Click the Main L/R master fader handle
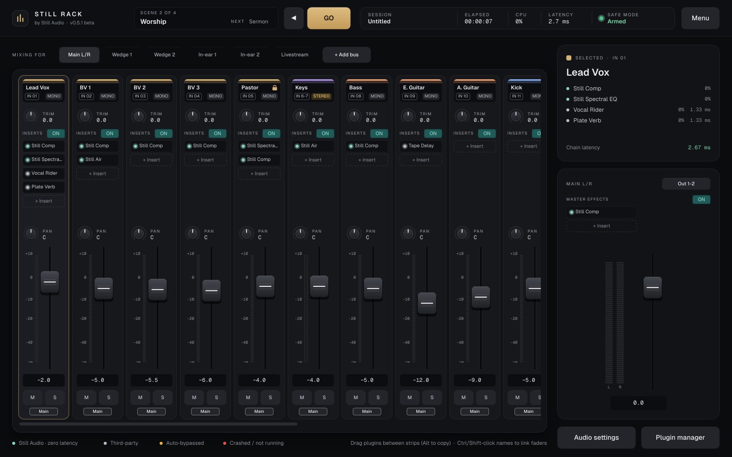Image resolution: width=732 pixels, height=457 pixels. point(653,288)
